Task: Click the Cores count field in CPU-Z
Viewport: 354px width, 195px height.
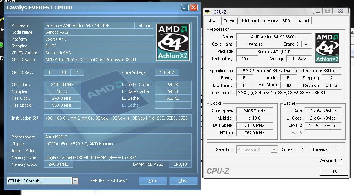Action: point(302,149)
